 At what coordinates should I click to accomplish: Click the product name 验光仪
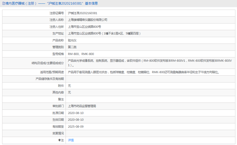pyautogui.click(x=72, y=40)
